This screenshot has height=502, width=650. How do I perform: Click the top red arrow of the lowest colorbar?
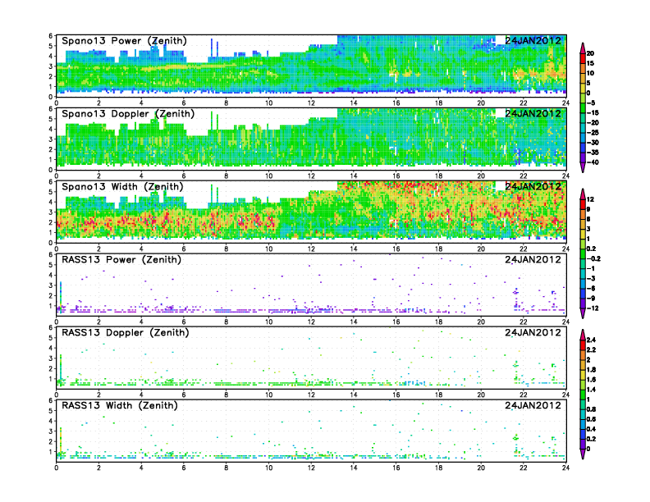pos(582,332)
